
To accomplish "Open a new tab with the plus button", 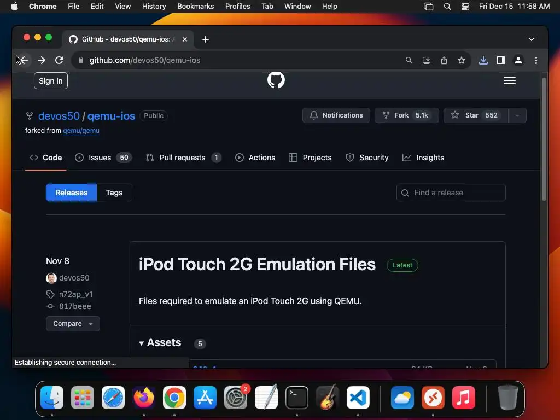I will [x=206, y=39].
